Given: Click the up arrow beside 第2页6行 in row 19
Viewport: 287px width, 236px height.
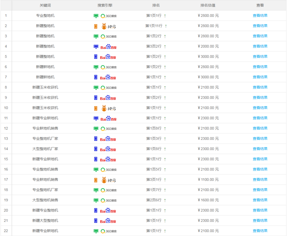Looking at the screenshot, I should coord(165,200).
